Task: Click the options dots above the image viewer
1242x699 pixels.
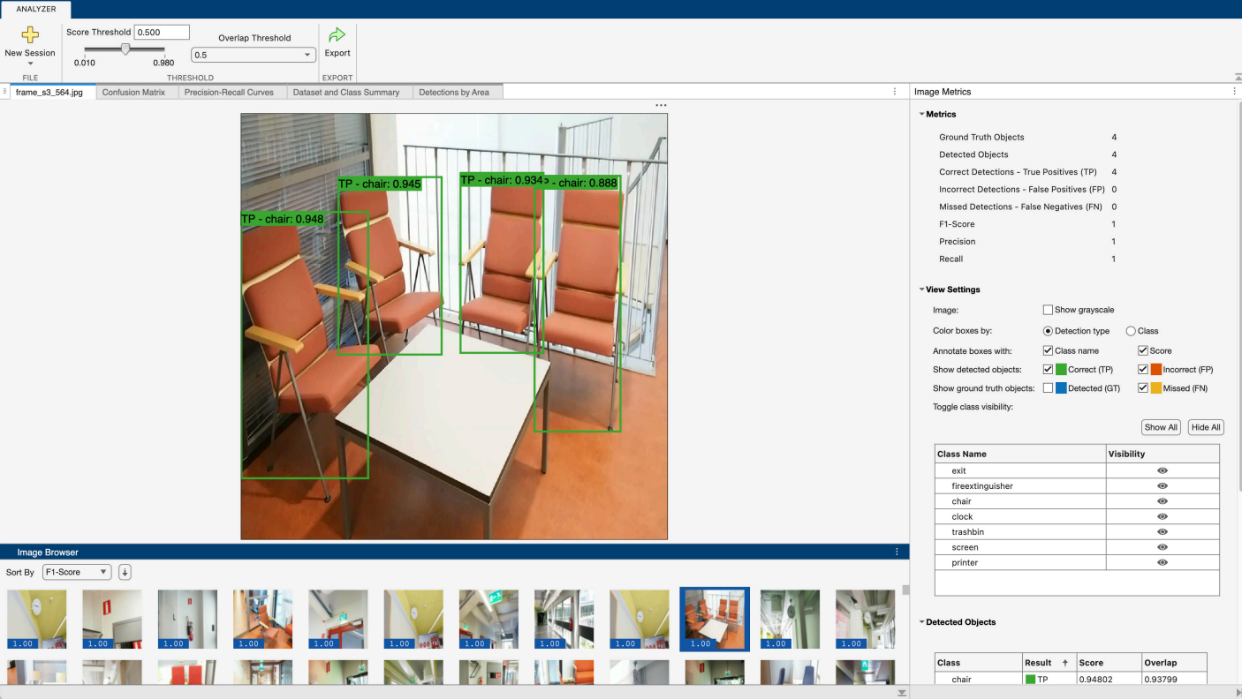Action: 660,105
